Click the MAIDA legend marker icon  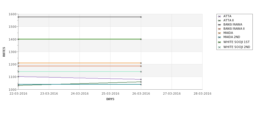click(220, 33)
